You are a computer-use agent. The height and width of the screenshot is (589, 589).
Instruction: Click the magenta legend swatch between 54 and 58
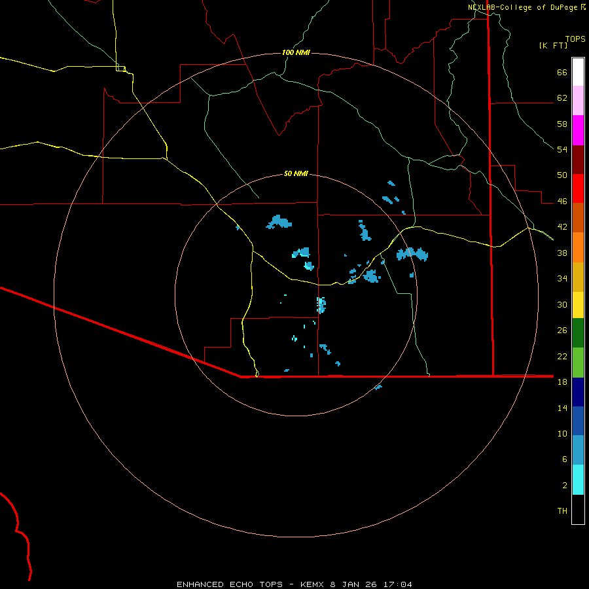[x=578, y=130]
